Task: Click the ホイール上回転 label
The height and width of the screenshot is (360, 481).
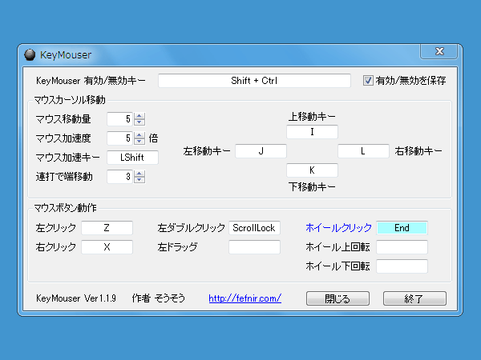Action: [338, 247]
